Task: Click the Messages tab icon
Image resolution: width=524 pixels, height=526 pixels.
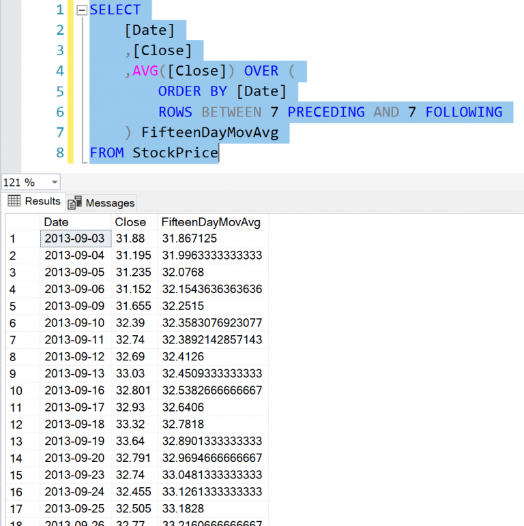Action: 74,202
